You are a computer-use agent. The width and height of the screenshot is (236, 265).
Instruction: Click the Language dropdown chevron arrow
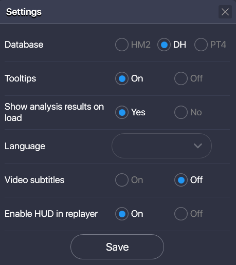click(x=198, y=146)
